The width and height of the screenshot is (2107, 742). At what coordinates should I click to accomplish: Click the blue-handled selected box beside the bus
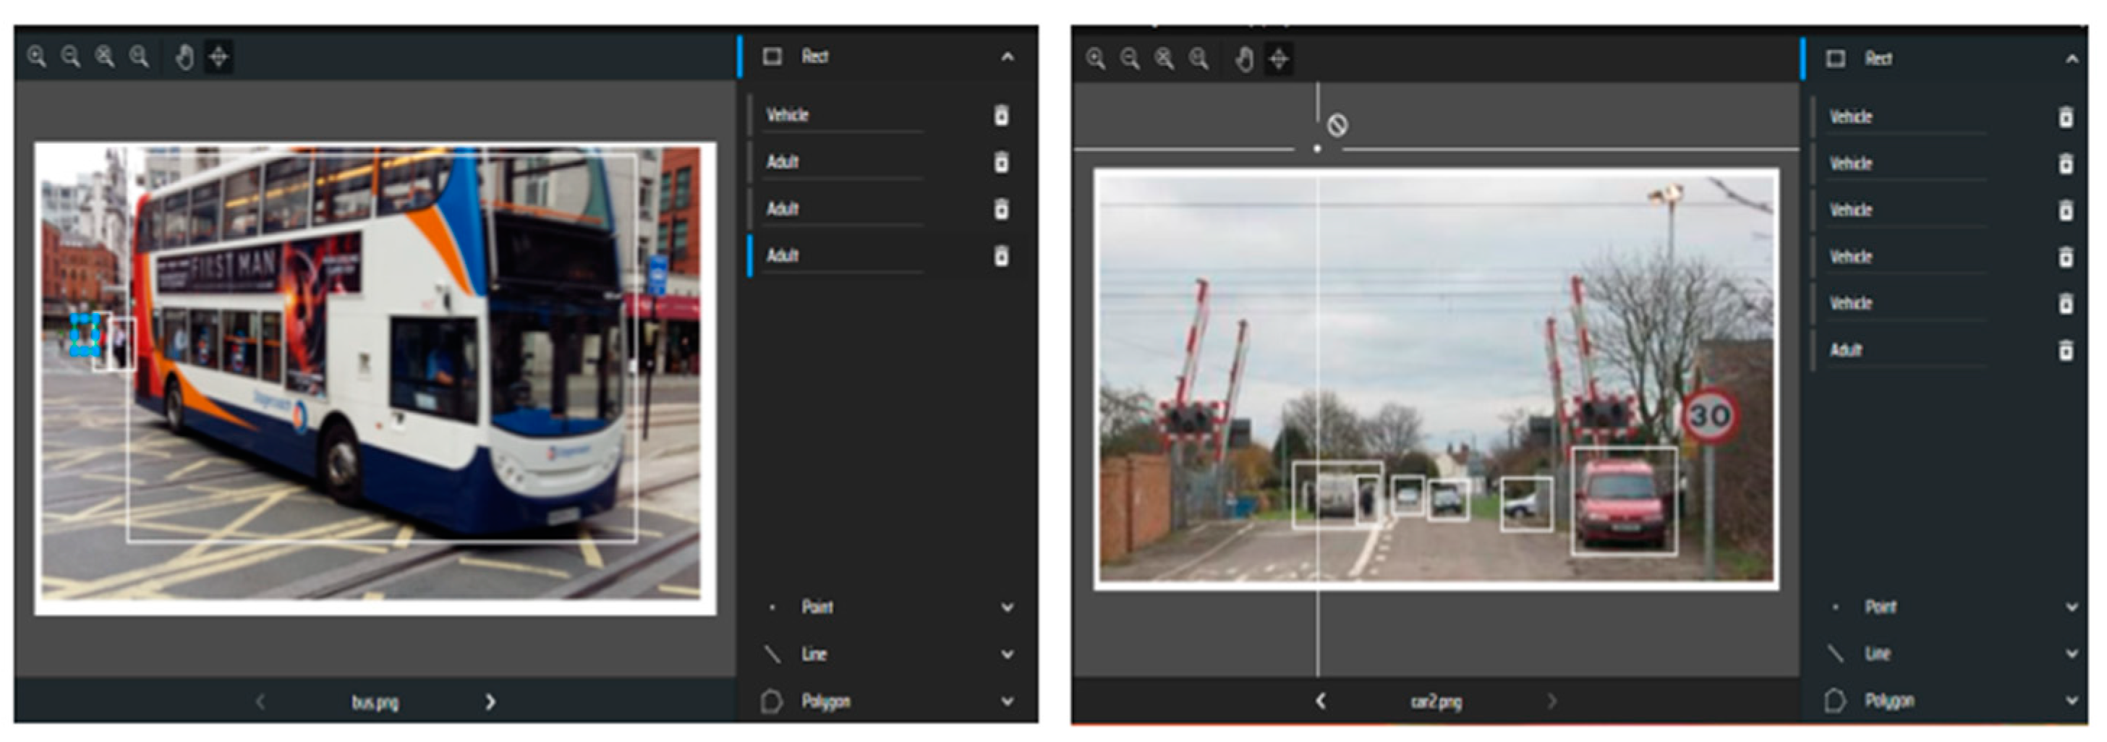point(85,335)
